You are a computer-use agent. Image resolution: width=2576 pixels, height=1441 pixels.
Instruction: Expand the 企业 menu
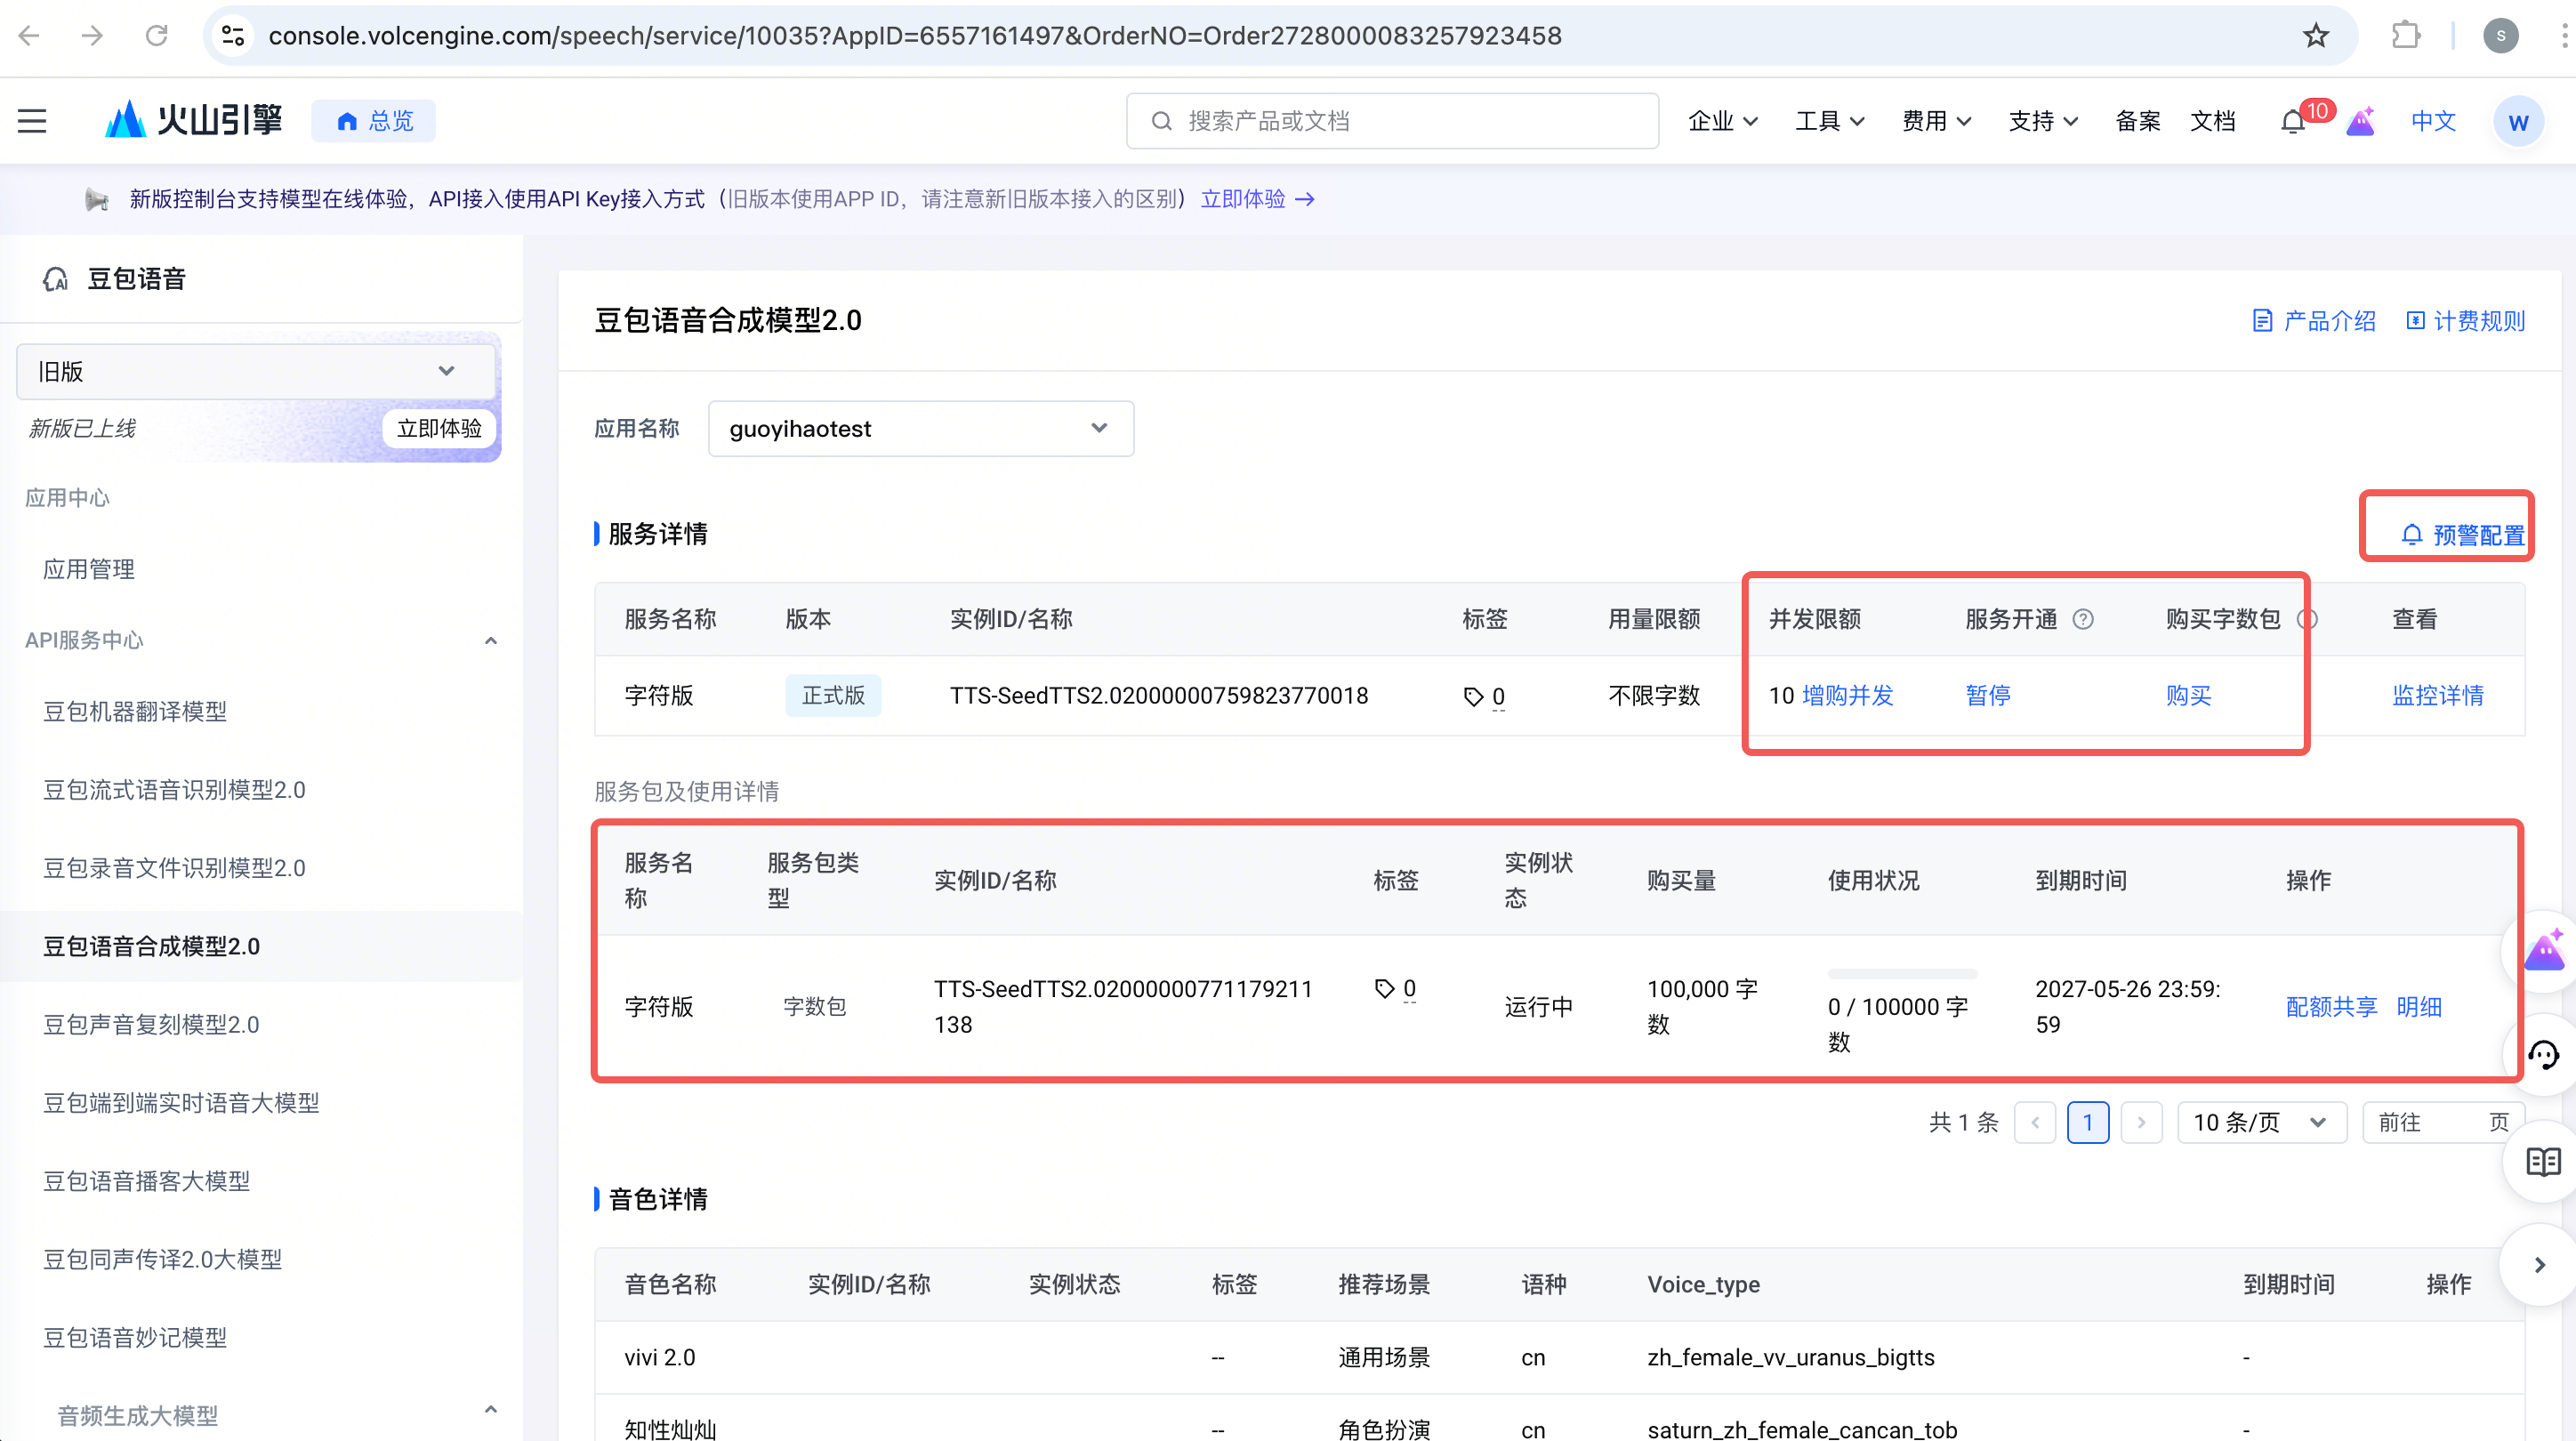coord(1722,121)
